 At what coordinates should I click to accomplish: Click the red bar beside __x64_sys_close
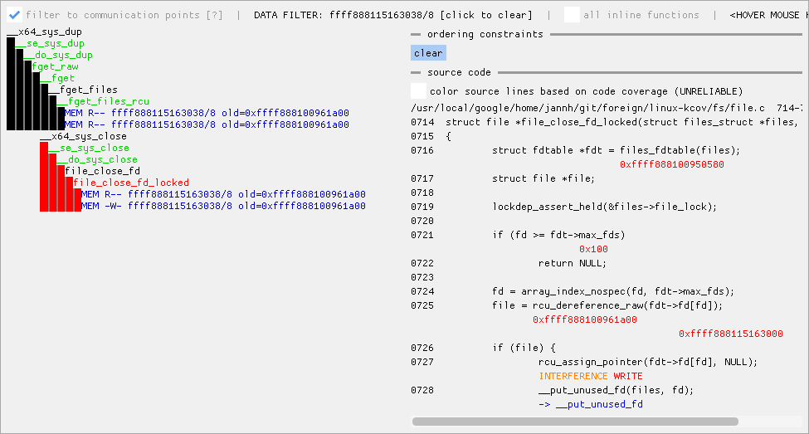pos(44,177)
